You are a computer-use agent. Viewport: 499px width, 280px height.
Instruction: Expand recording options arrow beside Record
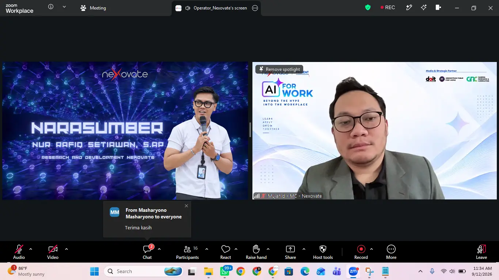pyautogui.click(x=372, y=249)
